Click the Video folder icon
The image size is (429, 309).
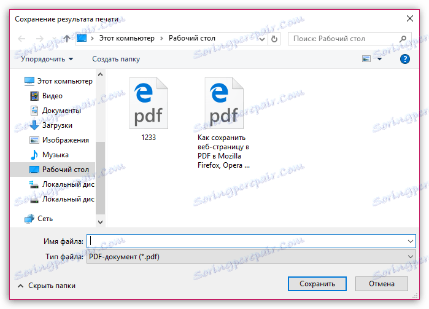coord(34,96)
